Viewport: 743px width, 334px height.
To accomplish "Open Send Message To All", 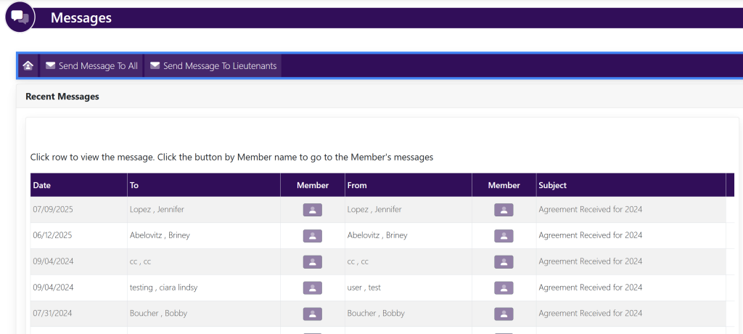I will (91, 66).
